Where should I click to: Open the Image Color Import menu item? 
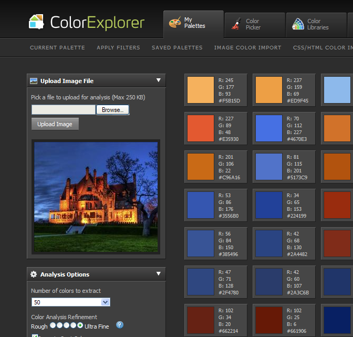tap(247, 47)
